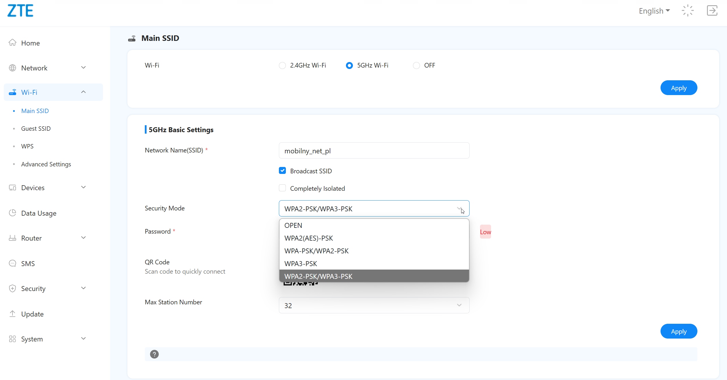Click the help question mark icon
Image resolution: width=727 pixels, height=380 pixels.
tap(154, 354)
